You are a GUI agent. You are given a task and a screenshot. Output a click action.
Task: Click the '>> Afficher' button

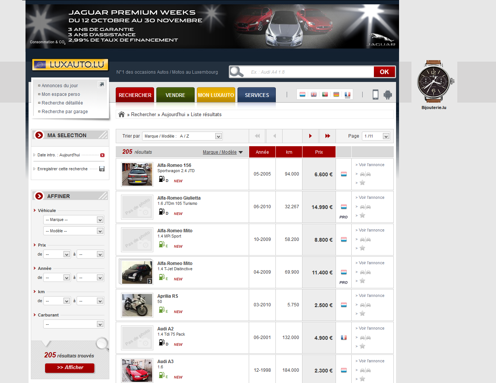pos(70,368)
